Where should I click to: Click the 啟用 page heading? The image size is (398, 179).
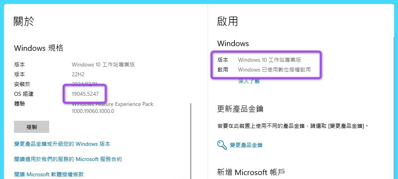click(227, 21)
